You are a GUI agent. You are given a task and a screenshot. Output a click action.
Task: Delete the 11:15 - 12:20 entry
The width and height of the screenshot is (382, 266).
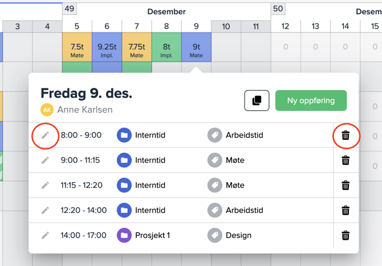(346, 186)
